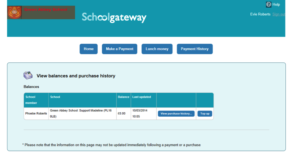Open Payment History
This screenshot has width=291, height=157.
coord(195,49)
